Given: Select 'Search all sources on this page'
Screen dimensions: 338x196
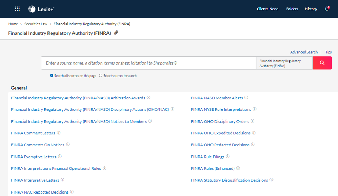Looking at the screenshot, I should point(52,75).
